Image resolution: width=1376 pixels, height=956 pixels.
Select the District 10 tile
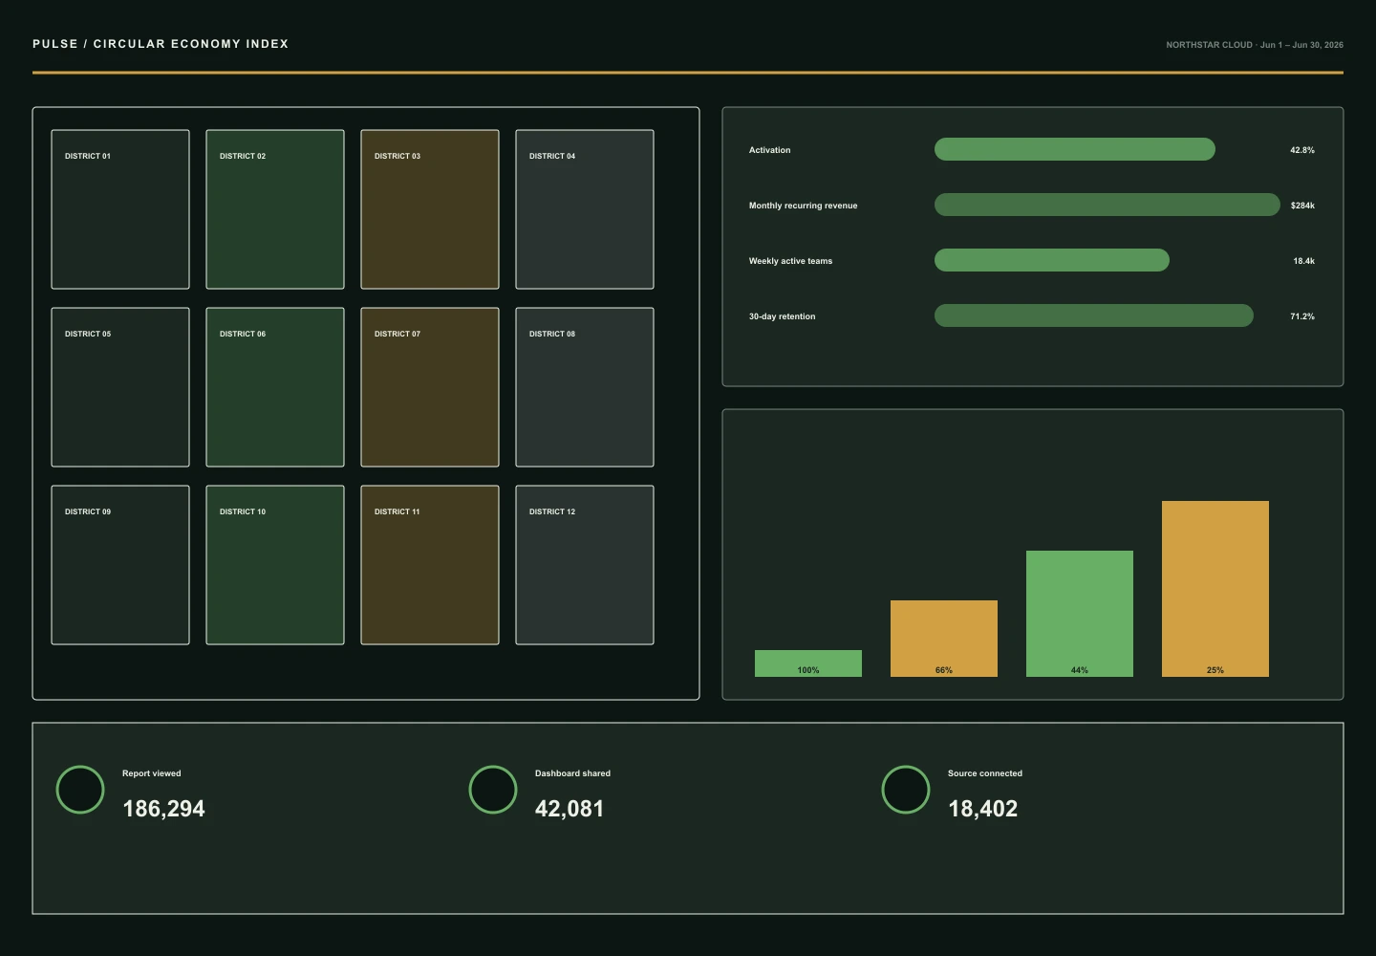[x=275, y=565]
